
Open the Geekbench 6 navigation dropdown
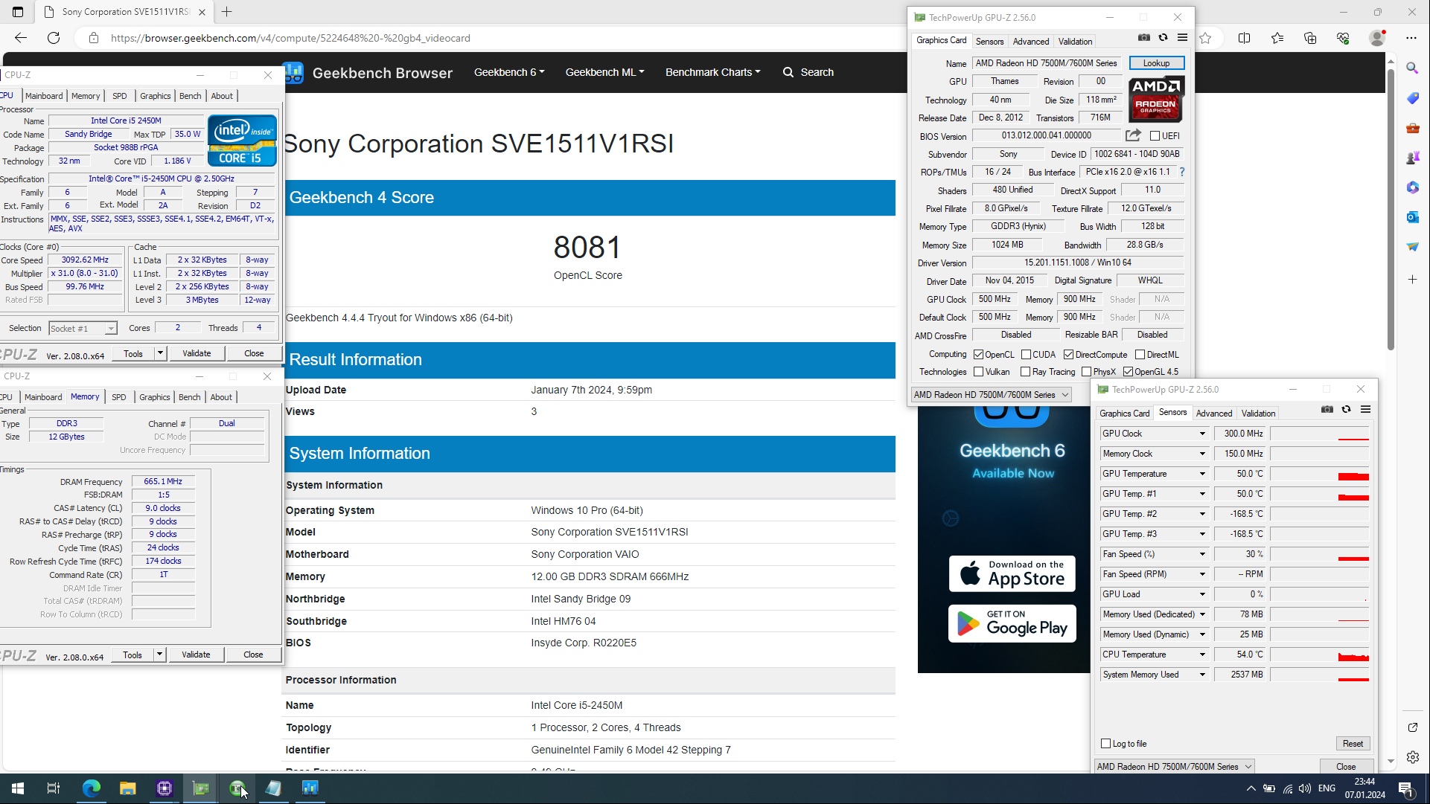point(509,72)
